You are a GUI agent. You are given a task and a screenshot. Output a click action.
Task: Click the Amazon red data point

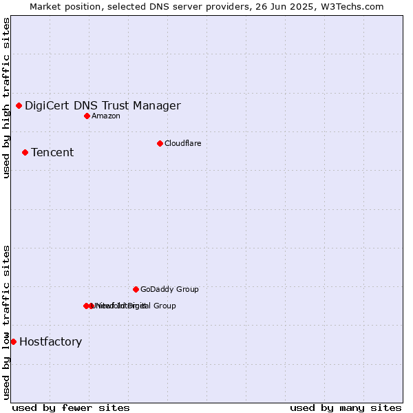pos(87,116)
